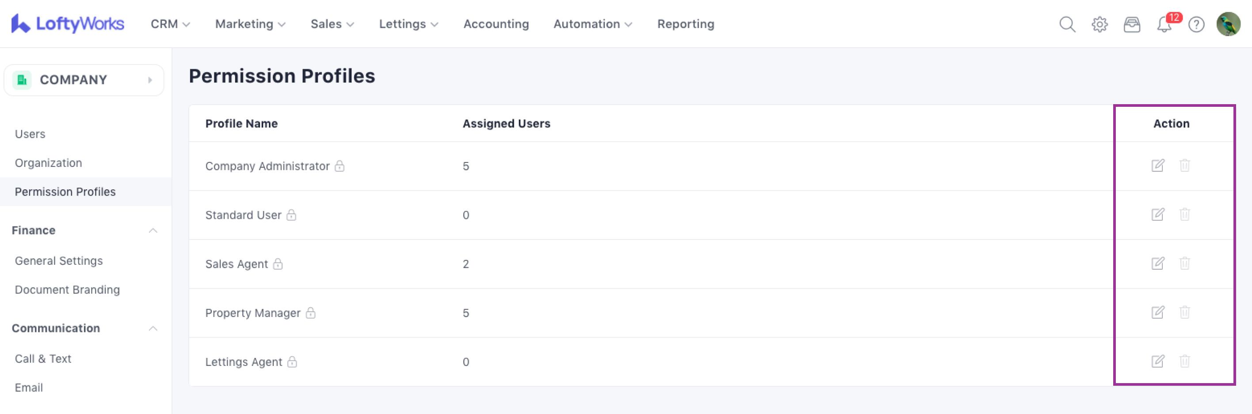Collapse the Communication sidebar section
The height and width of the screenshot is (414, 1252).
click(153, 328)
